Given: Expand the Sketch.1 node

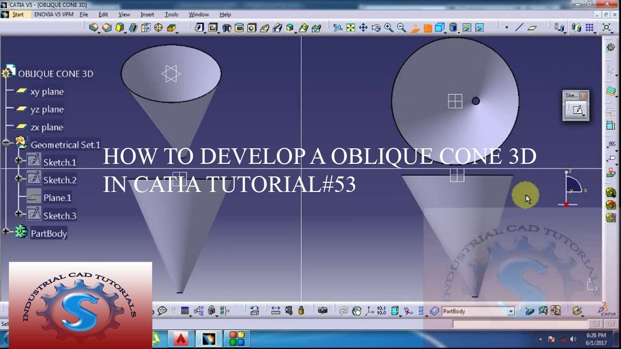Looking at the screenshot, I should 18,160.
